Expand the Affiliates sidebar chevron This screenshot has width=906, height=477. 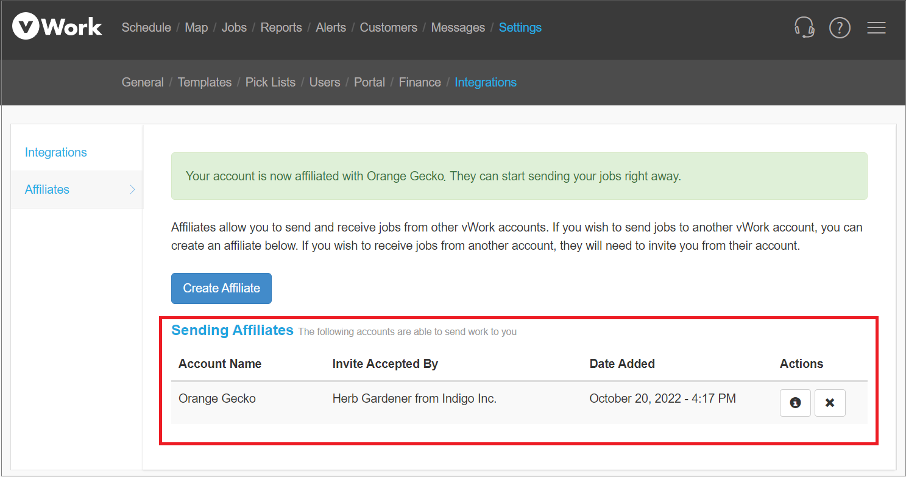pos(133,189)
